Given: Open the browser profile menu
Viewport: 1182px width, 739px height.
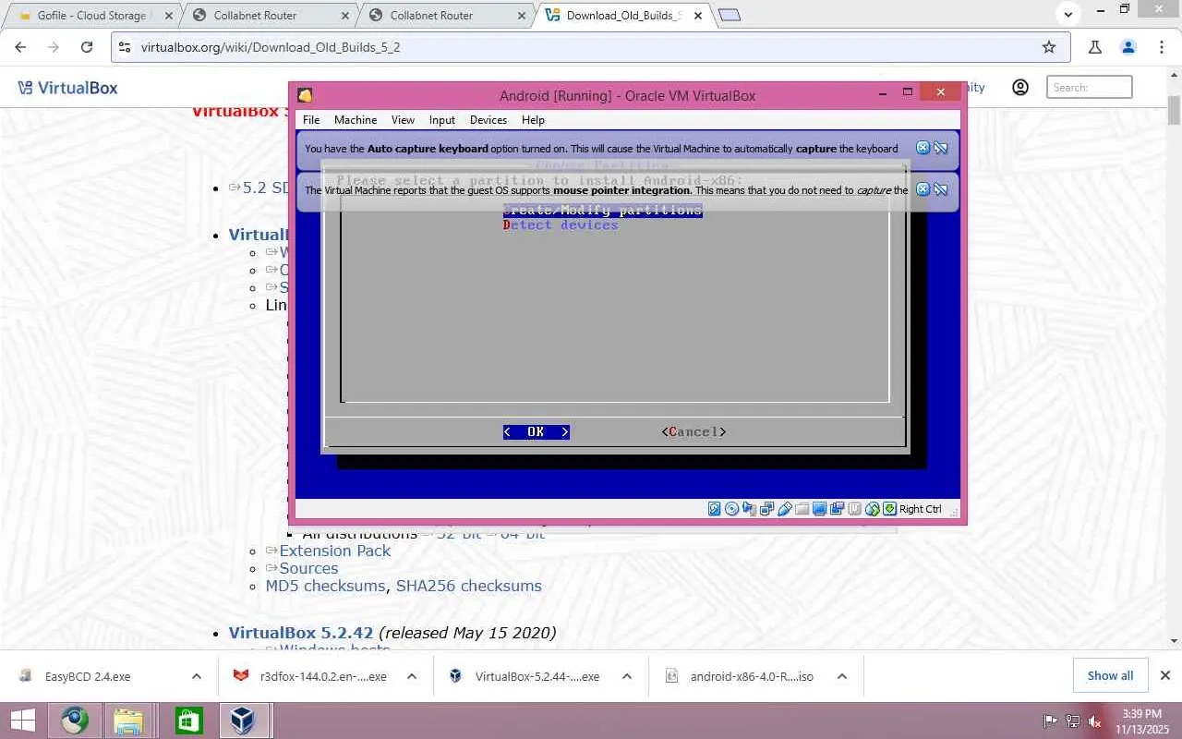Looking at the screenshot, I should click(1128, 47).
